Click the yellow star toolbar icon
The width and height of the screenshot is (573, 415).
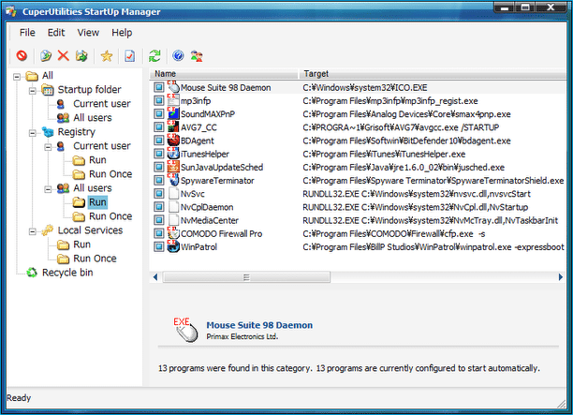tap(107, 55)
